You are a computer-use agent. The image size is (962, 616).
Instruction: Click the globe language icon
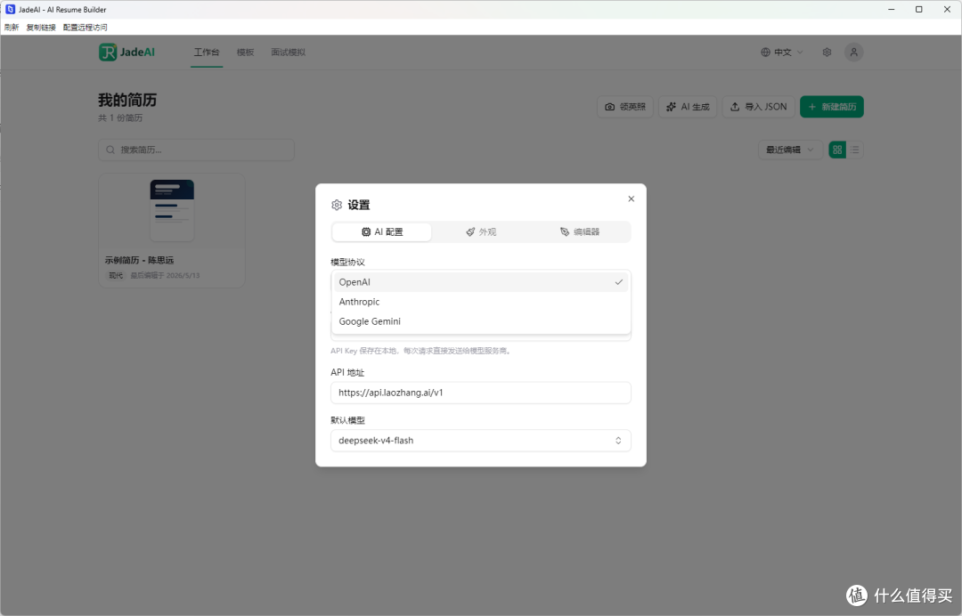click(x=765, y=53)
